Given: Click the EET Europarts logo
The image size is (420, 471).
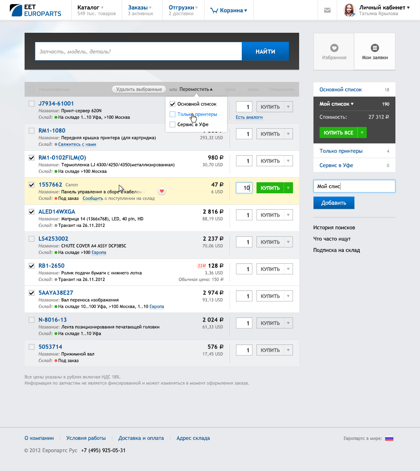Looking at the screenshot, I should (35, 10).
